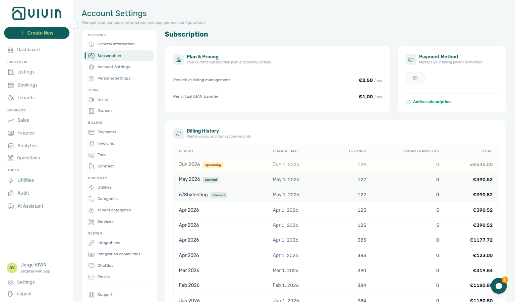Screen dimensions: 515x302
Task: Select the Feb 2026 billing row
Action: [336, 286]
